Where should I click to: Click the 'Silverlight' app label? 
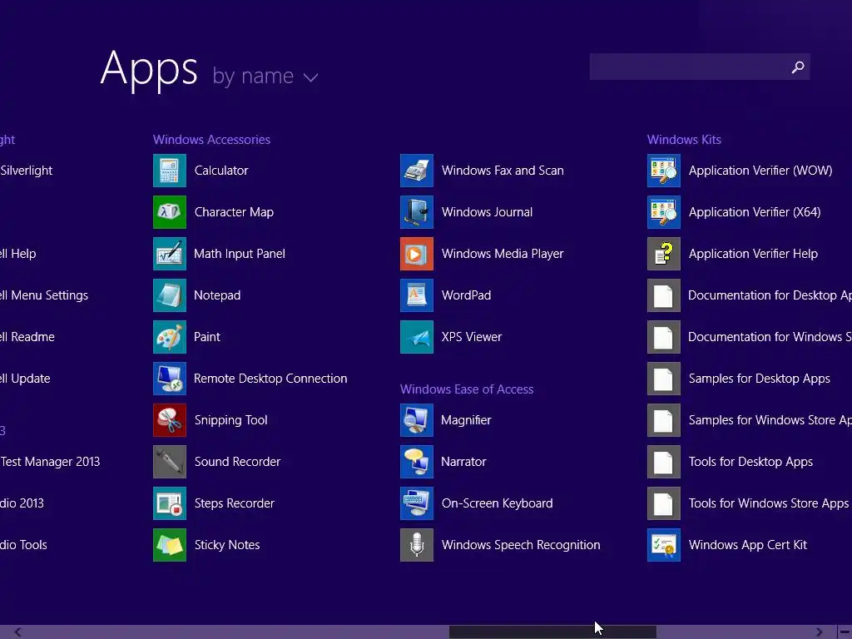26,171
